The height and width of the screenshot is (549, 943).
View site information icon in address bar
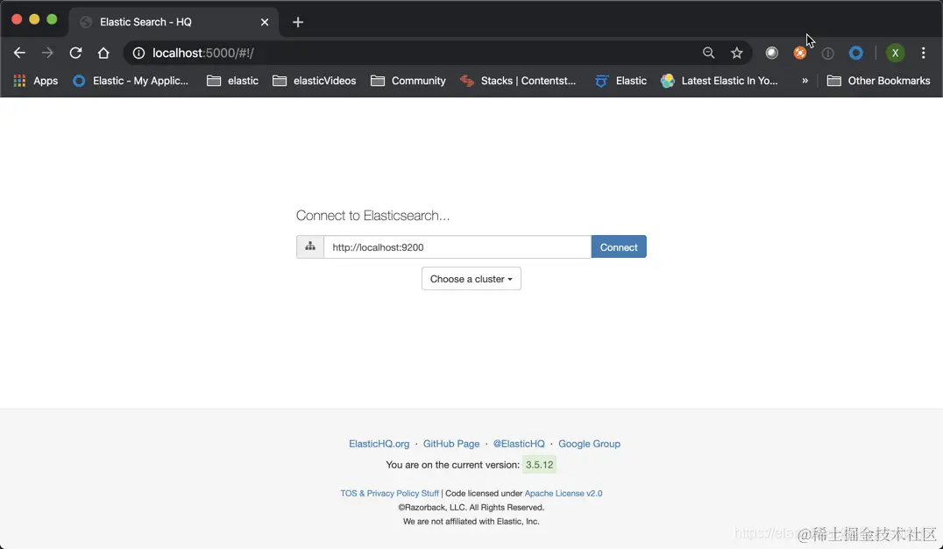click(138, 53)
